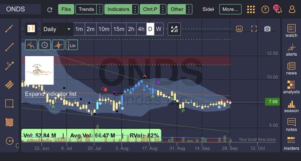The image size is (301, 161).
Task: Select the rectangle drawing tool
Action: [x=9, y=103]
